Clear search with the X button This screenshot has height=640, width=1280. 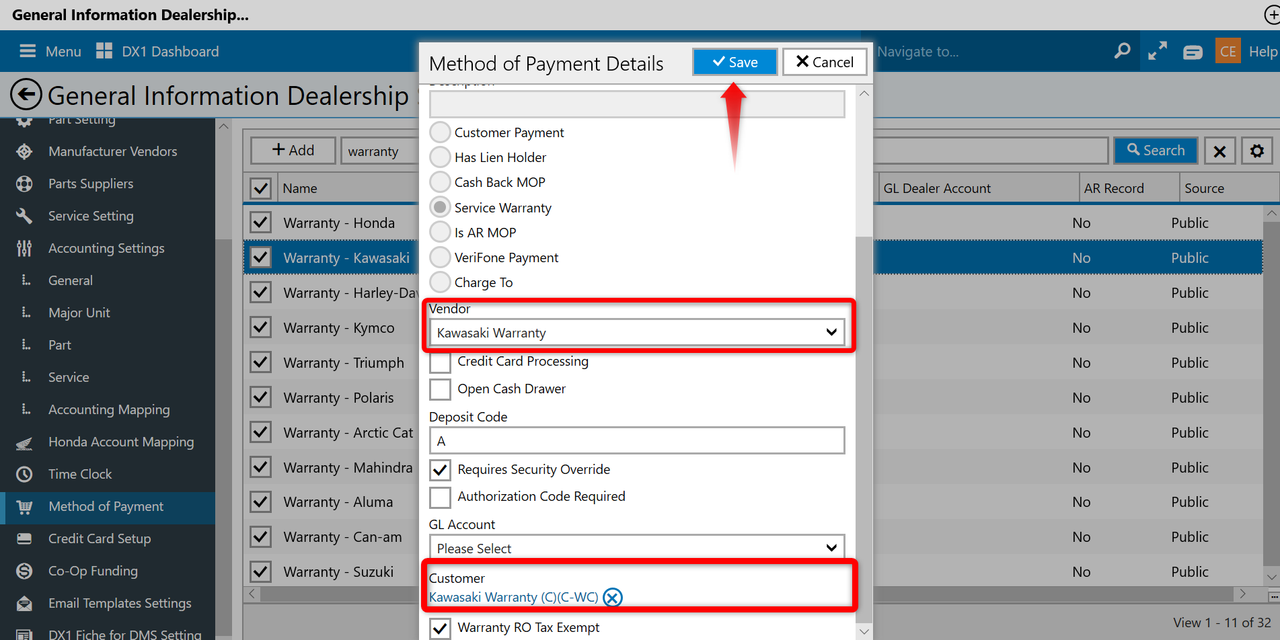[1219, 151]
